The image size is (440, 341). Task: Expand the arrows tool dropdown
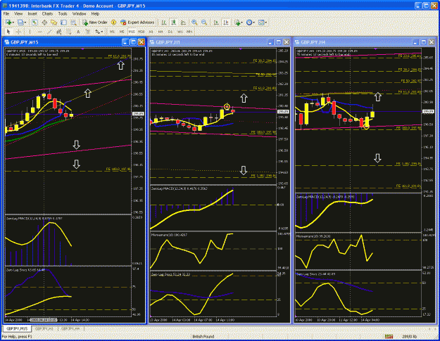[x=101, y=32]
